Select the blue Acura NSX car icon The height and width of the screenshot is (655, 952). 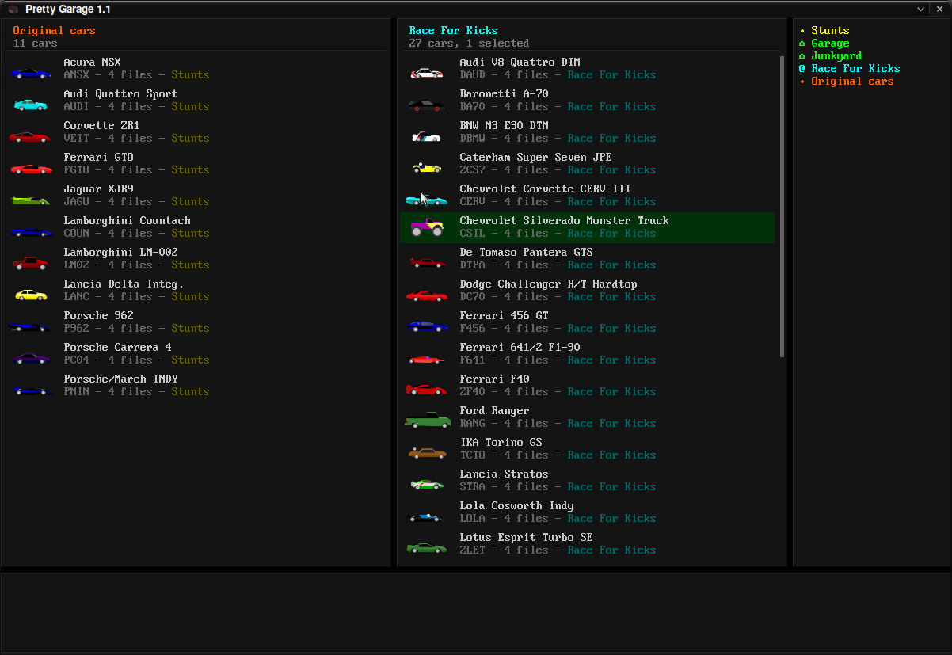31,74
